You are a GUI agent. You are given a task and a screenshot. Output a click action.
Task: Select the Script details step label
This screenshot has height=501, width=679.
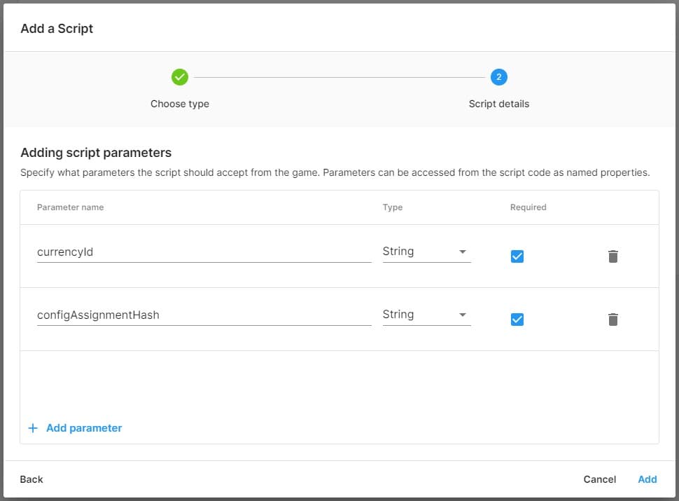click(499, 103)
